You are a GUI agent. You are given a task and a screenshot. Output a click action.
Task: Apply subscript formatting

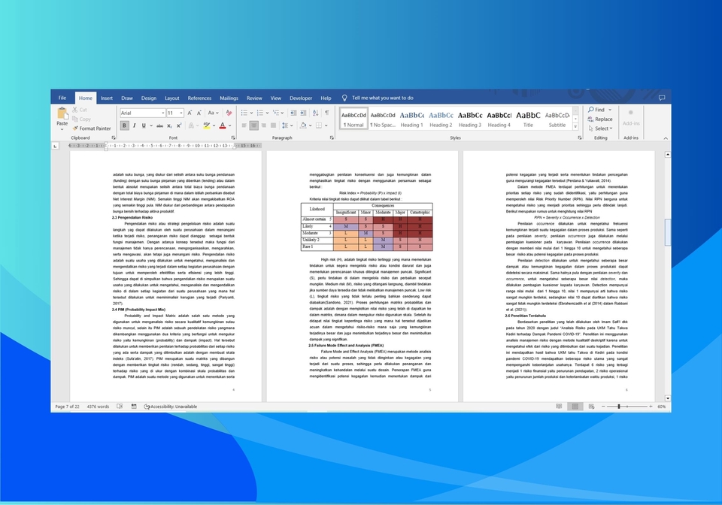[x=169, y=125]
